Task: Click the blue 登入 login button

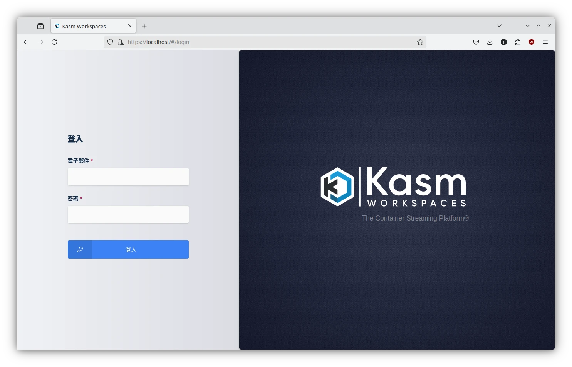Action: click(x=128, y=249)
